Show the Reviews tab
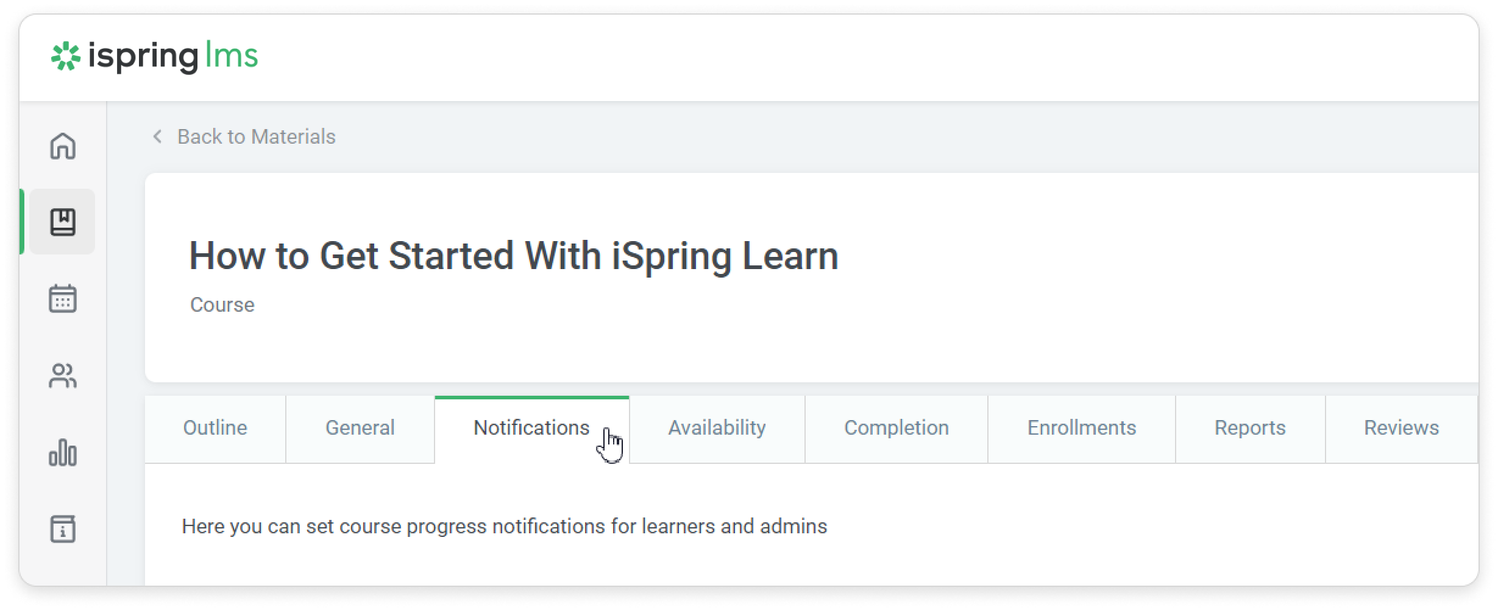Image resolution: width=1498 pixels, height=610 pixels. [1400, 428]
